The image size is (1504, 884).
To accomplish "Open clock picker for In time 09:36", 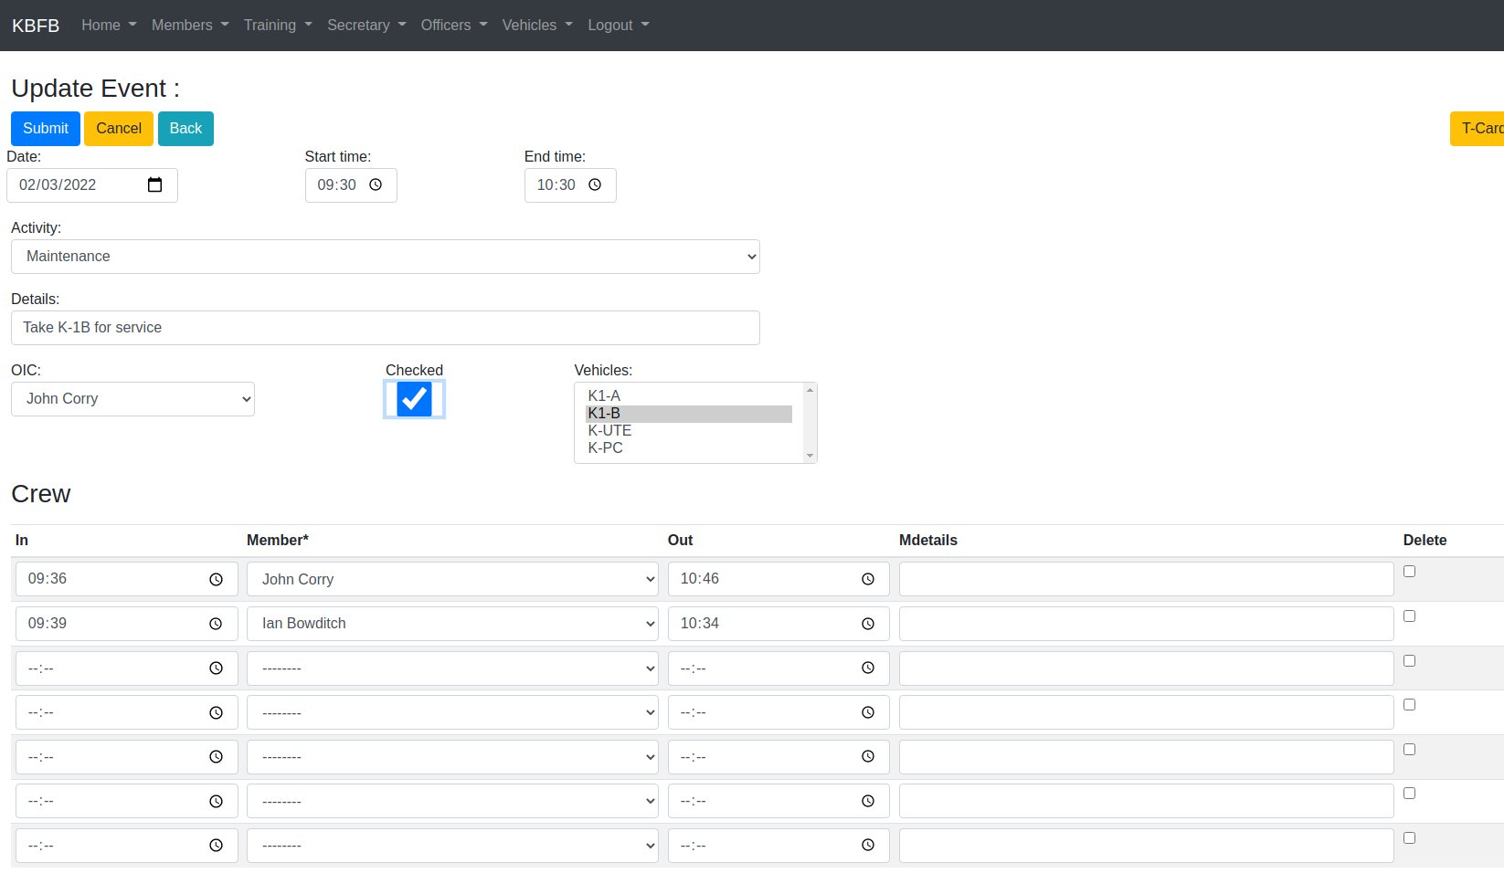I will point(217,580).
